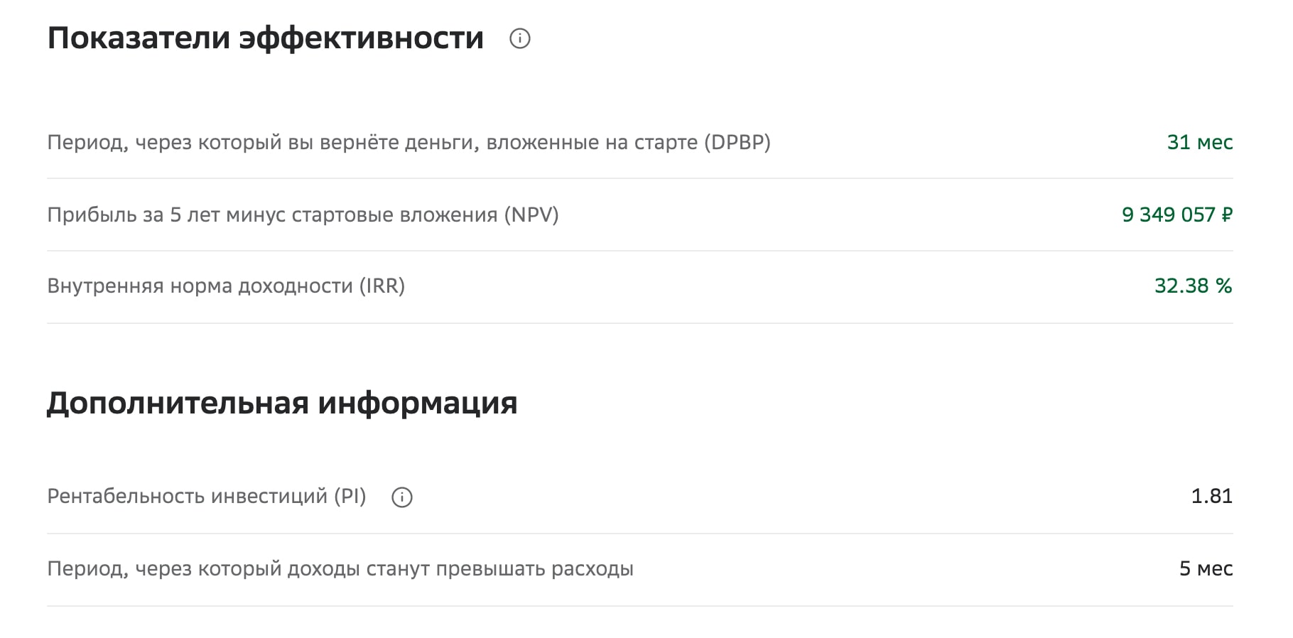Click the DPBP payback period row label
1293x638 pixels.
[x=409, y=143]
